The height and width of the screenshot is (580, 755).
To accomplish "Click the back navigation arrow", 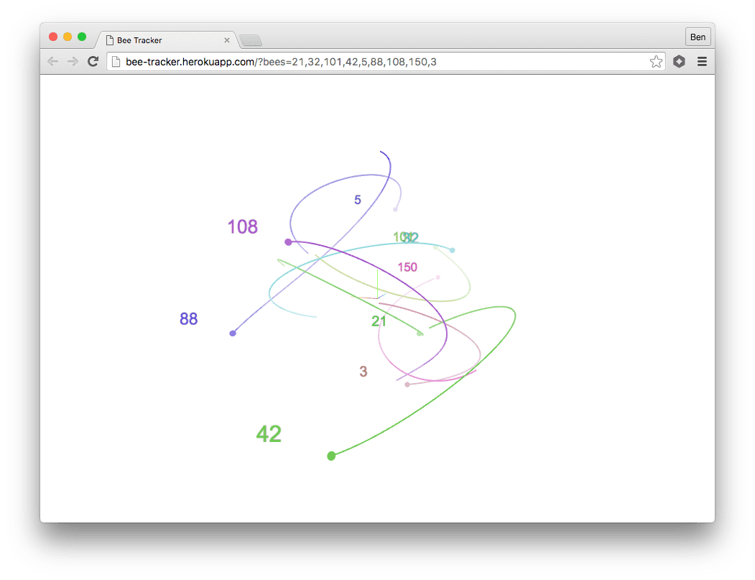I will pyautogui.click(x=52, y=61).
